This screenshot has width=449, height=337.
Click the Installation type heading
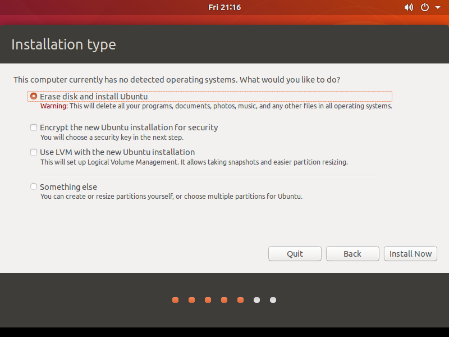[x=63, y=44]
